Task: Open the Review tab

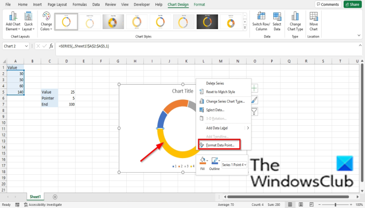Action: point(111,4)
